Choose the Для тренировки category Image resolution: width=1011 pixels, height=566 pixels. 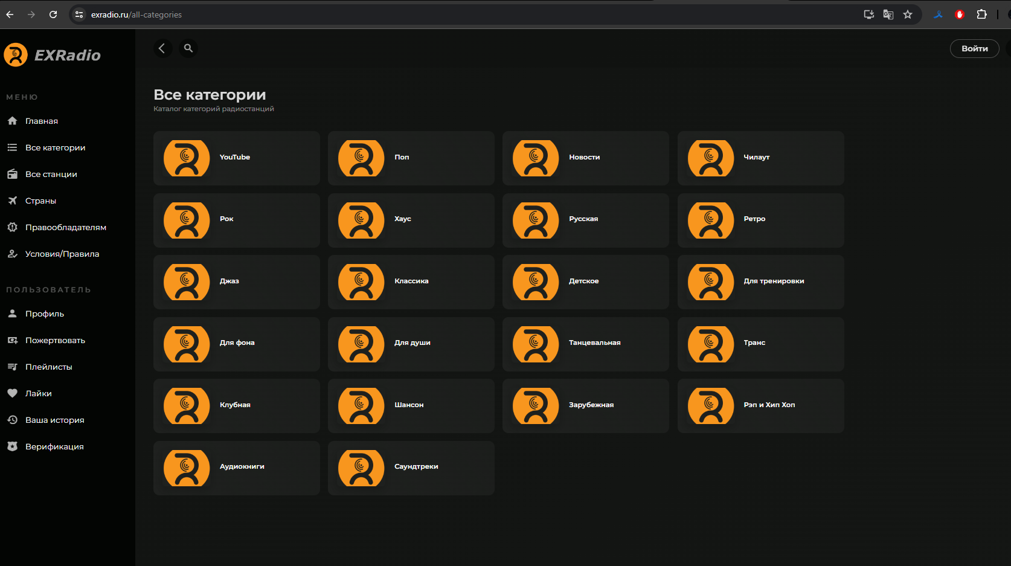[x=760, y=282]
